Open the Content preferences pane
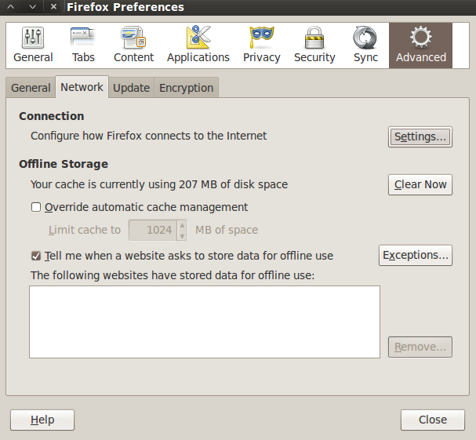The width and height of the screenshot is (476, 440). [133, 45]
